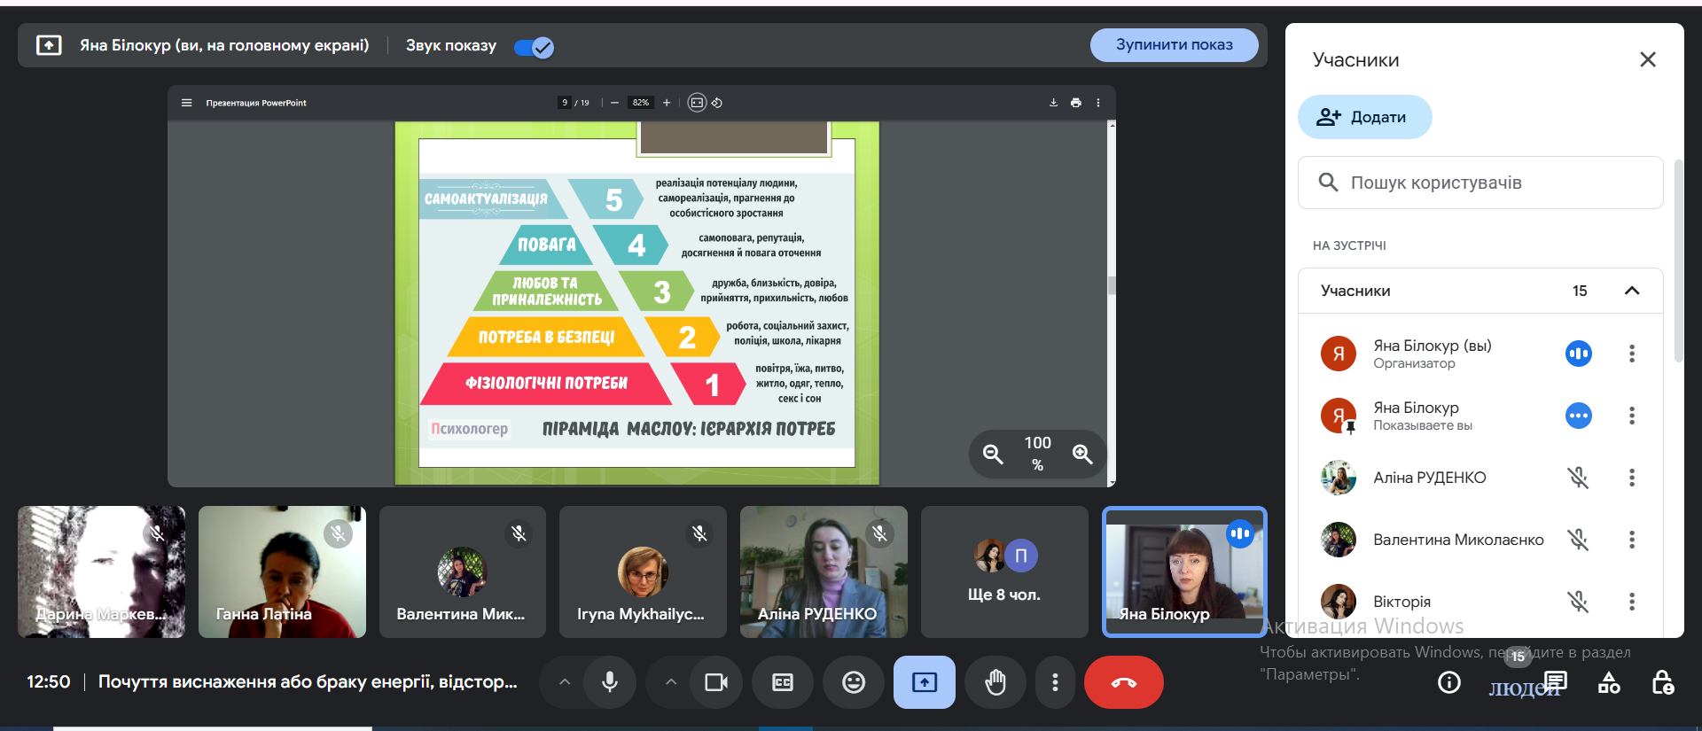The height and width of the screenshot is (731, 1702).
Task: Zoom in with PDF toolbar plus
Action: (667, 103)
